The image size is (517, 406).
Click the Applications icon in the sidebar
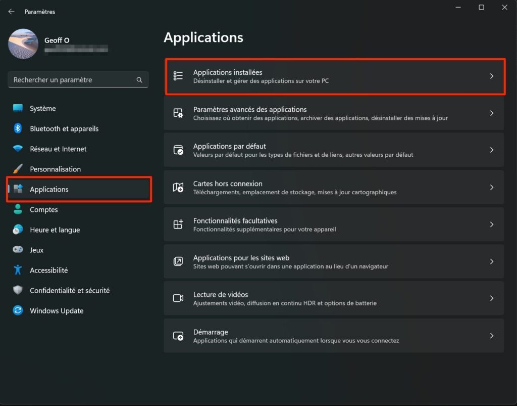coord(18,189)
